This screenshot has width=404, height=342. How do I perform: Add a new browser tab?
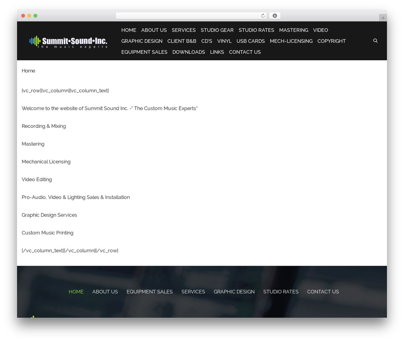[383, 18]
